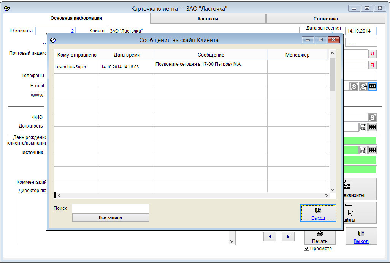The image size is (390, 263).
Task: Click the Skype icon in the ФИО row
Action: [373, 118]
